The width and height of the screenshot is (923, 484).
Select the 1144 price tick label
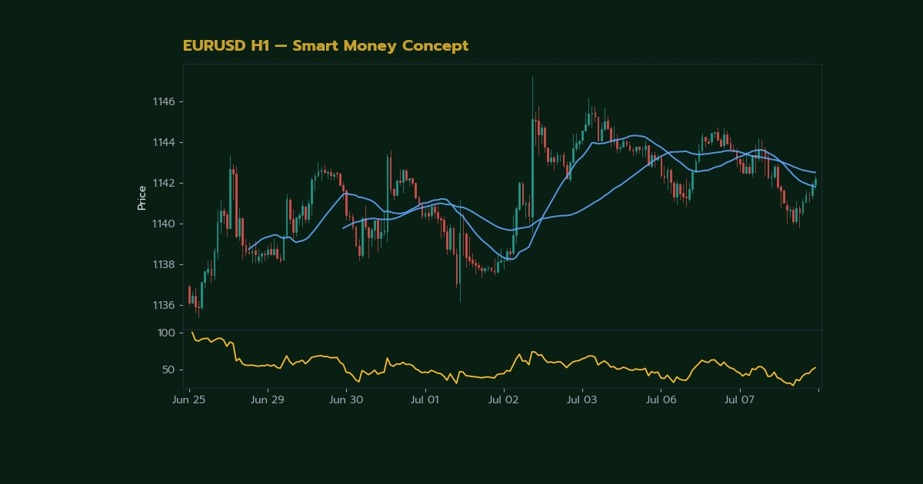[164, 142]
